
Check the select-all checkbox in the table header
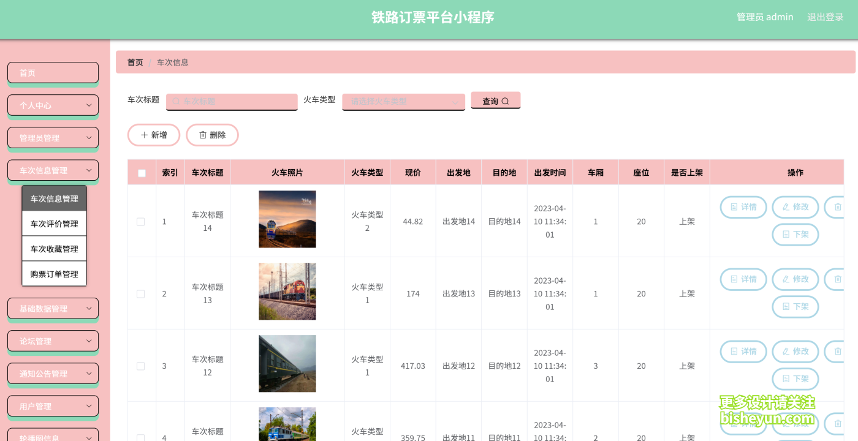(x=140, y=172)
